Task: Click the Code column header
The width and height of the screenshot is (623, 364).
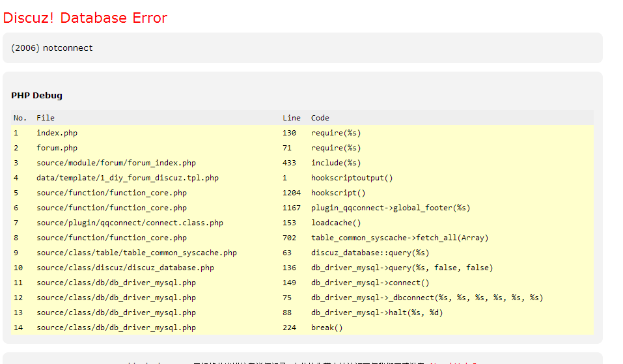Action: click(x=320, y=118)
